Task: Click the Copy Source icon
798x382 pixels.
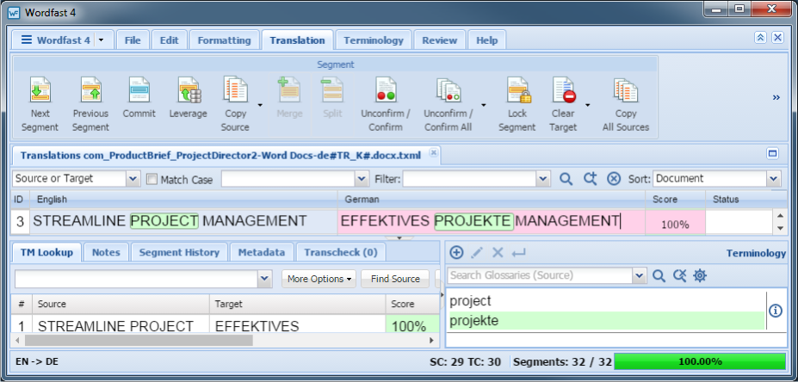Action: tap(235, 90)
